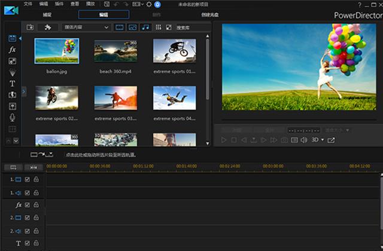The height and width of the screenshot is (251, 383).
Task: Open the 文件 menu
Action: (x=28, y=4)
